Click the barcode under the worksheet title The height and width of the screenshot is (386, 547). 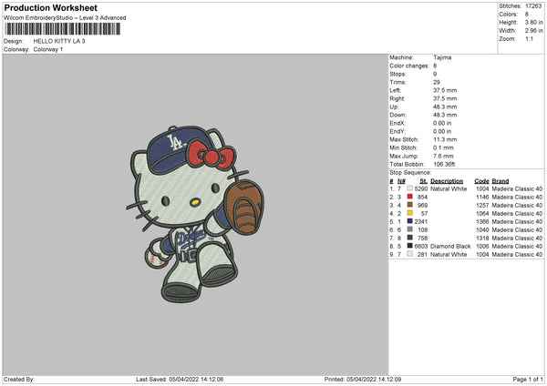tap(63, 29)
